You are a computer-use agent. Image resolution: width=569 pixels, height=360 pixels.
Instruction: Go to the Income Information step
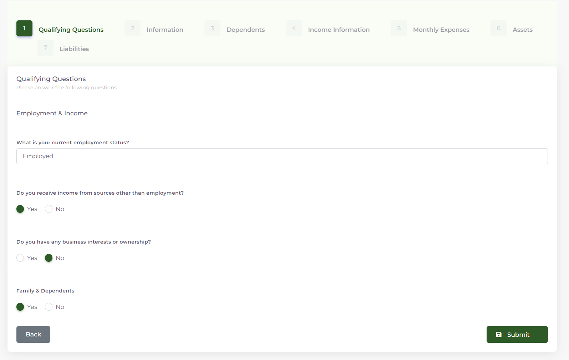(339, 30)
